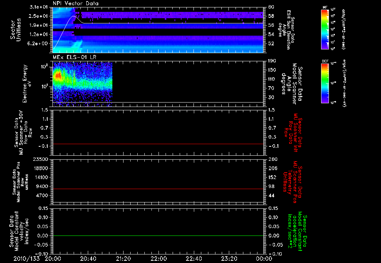The width and height of the screenshot is (381, 263).
Task: Click the '22:00' time tick label
Action: (159, 259)
